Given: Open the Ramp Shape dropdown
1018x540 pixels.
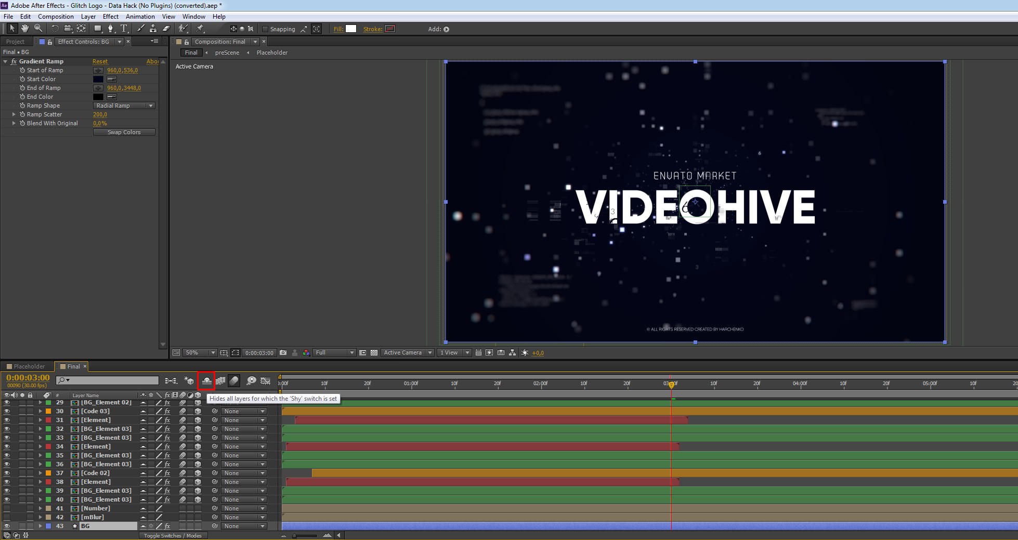Looking at the screenshot, I should point(124,106).
